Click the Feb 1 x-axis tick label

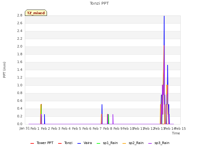coord(35,129)
